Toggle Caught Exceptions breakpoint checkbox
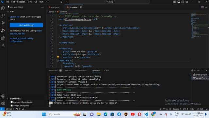Image resolution: width=209 pixels, height=118 pixels. pyautogui.click(x=12, y=106)
